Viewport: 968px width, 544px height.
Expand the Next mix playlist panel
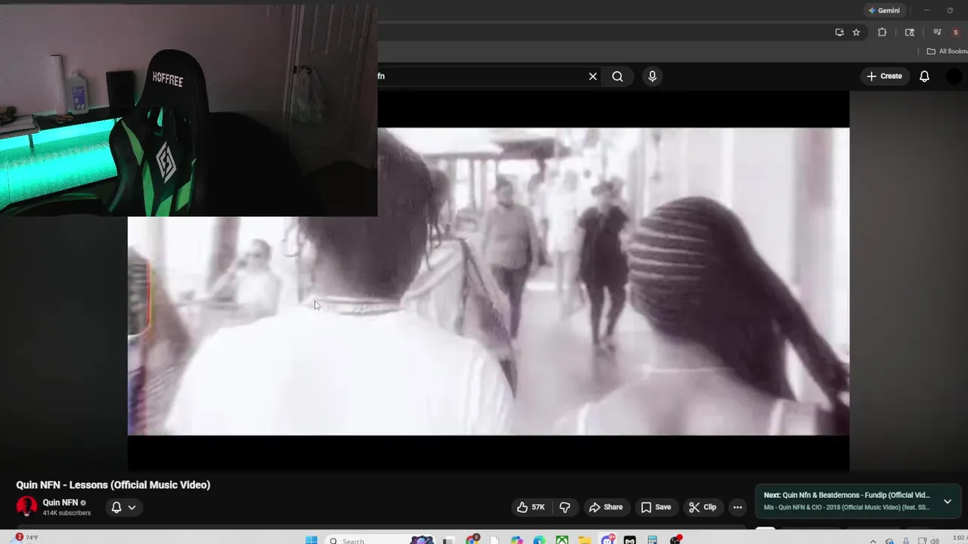click(947, 501)
